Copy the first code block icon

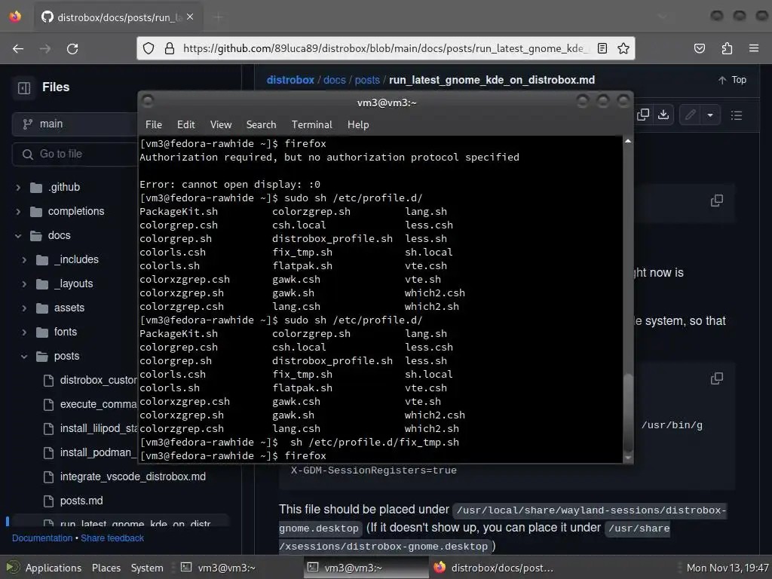click(717, 201)
